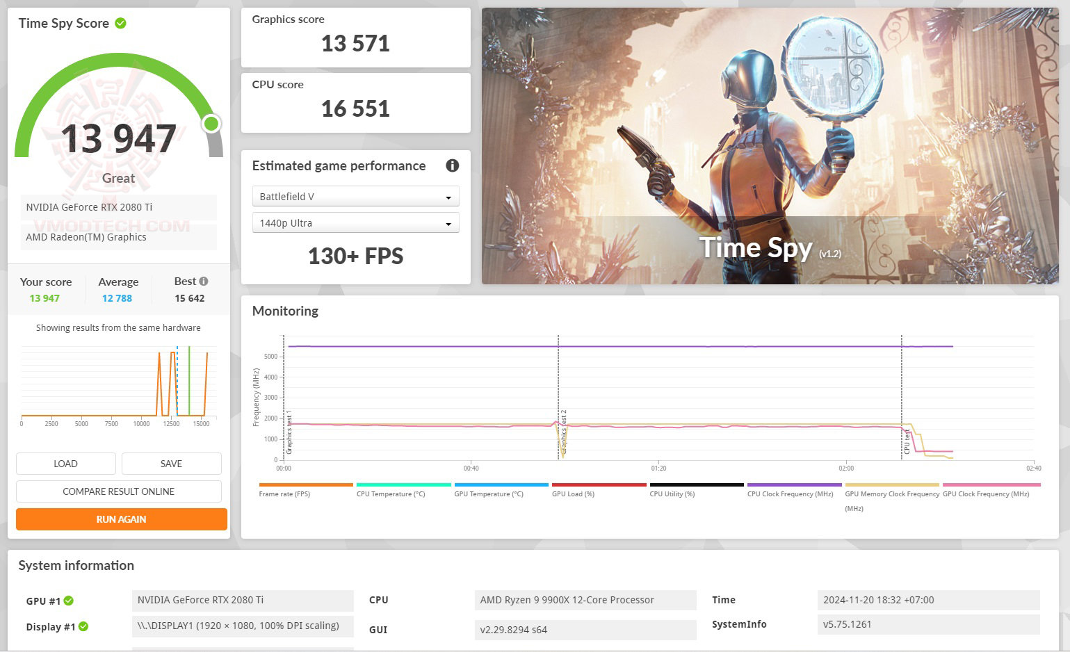Image resolution: width=1070 pixels, height=652 pixels.
Task: Click the knob on the score gauge arc
Action: pos(211,123)
